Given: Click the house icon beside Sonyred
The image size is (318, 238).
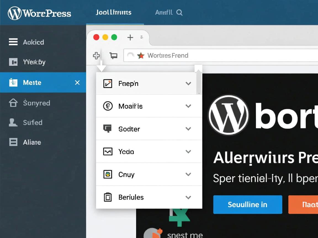Looking at the screenshot, I should tap(13, 103).
